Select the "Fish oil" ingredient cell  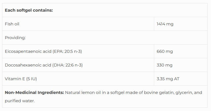pyautogui.click(x=12, y=24)
